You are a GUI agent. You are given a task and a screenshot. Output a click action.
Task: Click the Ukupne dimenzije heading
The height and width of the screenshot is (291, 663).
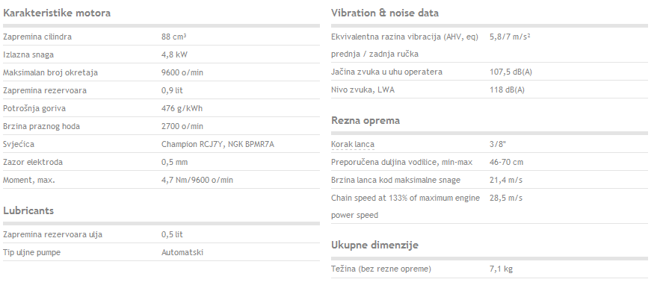(374, 245)
